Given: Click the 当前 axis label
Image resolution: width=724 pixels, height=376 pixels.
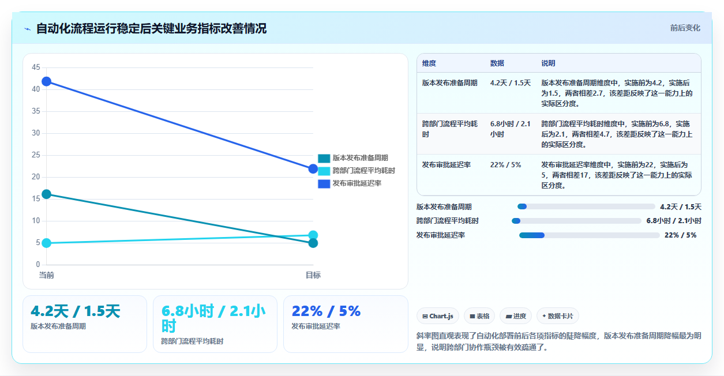Looking at the screenshot, I should [x=47, y=275].
